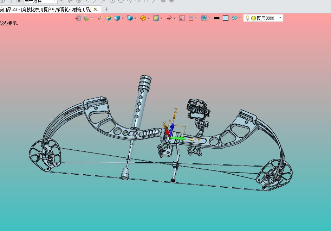Image resolution: width=331 pixels, height=231 pixels.
Task: Click the yellow circle layer status icon
Action: [x=254, y=18]
